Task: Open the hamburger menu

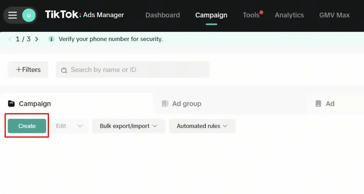Action: coord(13,15)
